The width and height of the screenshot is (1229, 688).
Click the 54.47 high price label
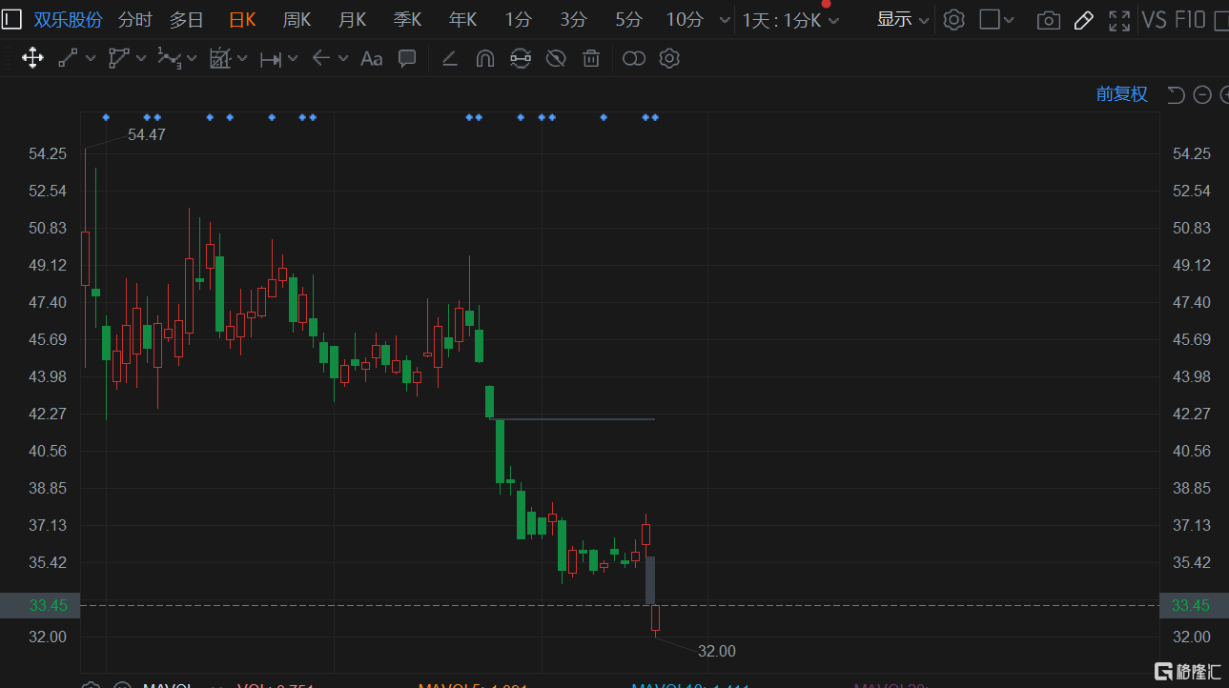(x=147, y=135)
